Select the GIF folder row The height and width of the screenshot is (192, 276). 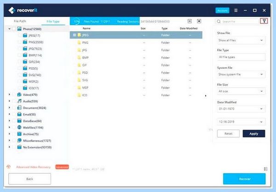(x=136, y=65)
